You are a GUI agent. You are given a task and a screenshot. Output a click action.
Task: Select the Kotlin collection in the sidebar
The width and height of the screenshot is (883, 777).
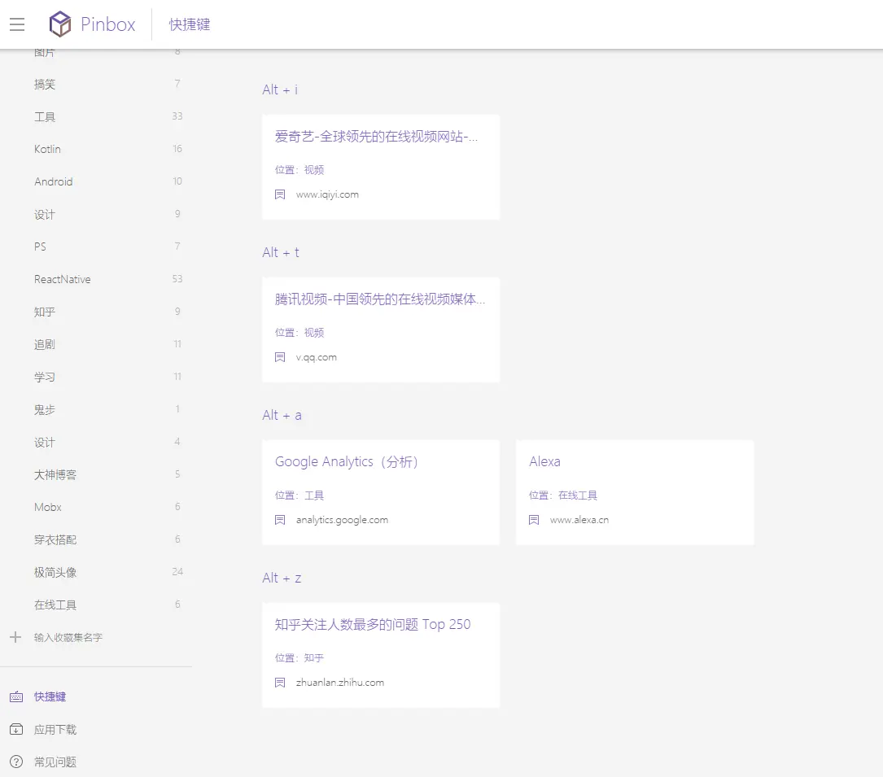point(46,149)
